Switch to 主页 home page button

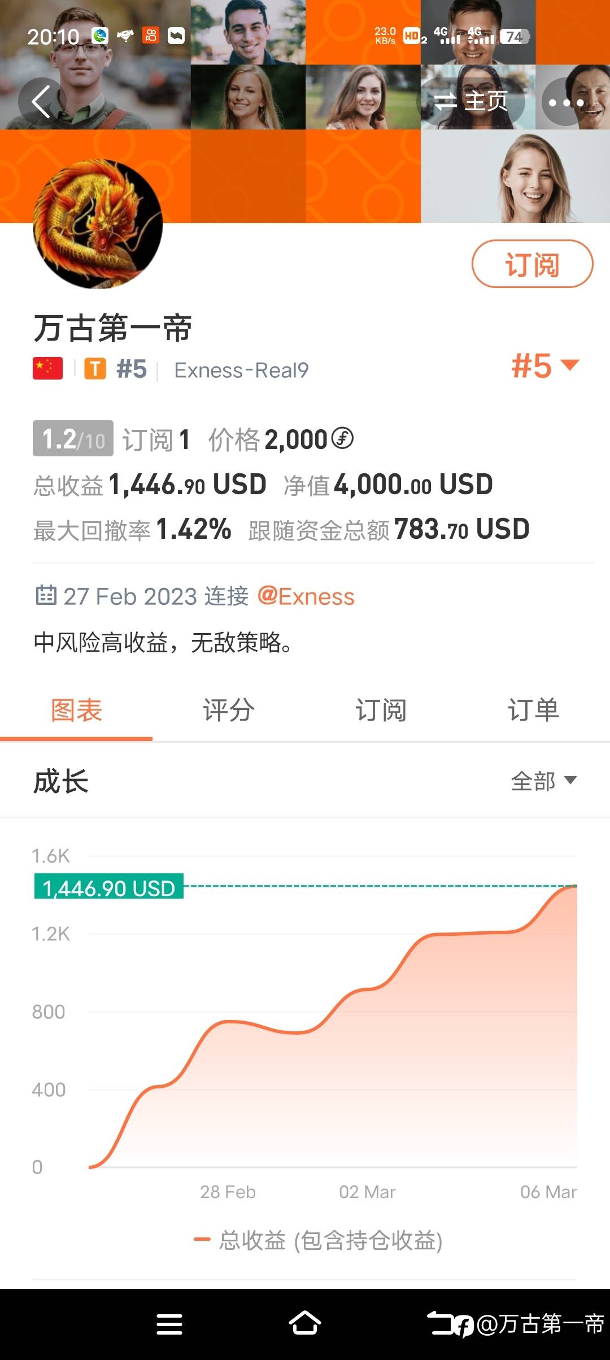(x=472, y=102)
